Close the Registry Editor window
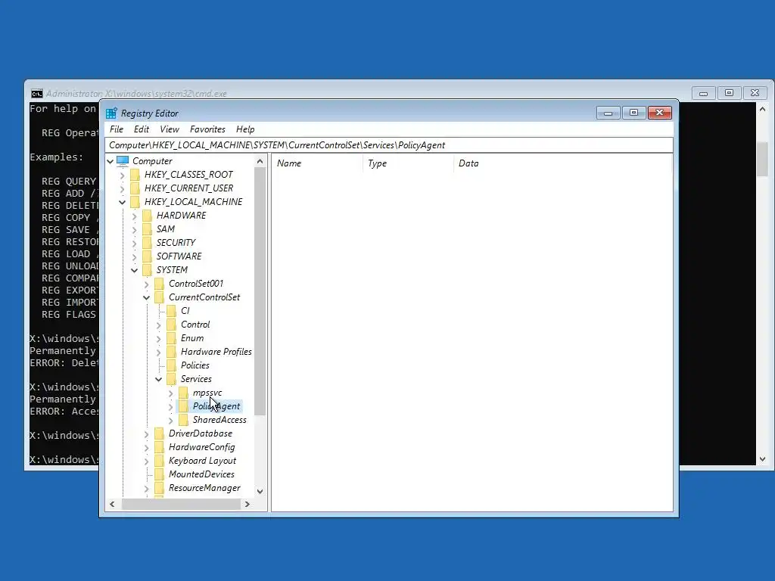 coord(660,113)
